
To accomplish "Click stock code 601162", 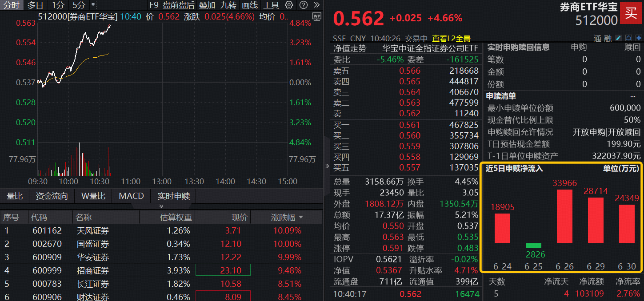I will coord(47,231).
